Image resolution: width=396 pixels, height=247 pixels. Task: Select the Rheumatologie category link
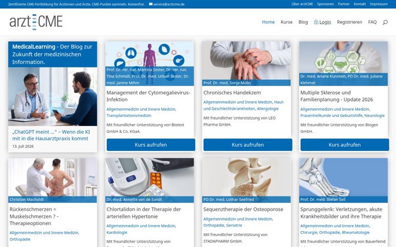pyautogui.click(x=356, y=232)
